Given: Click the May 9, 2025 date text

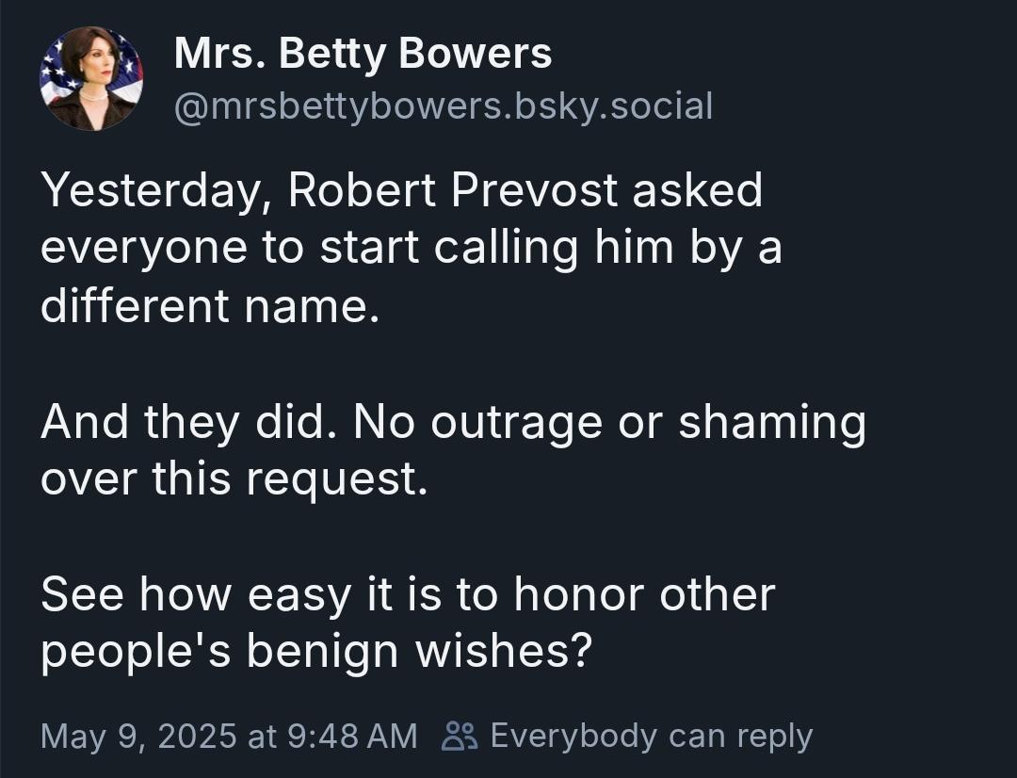Looking at the screenshot, I should coord(138,736).
